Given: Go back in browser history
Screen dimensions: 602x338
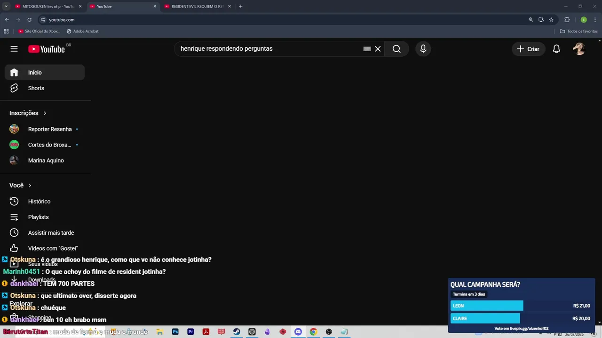Looking at the screenshot, I should pyautogui.click(x=7, y=20).
